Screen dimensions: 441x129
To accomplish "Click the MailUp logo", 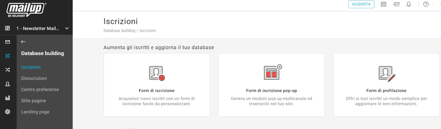I will [26, 10].
